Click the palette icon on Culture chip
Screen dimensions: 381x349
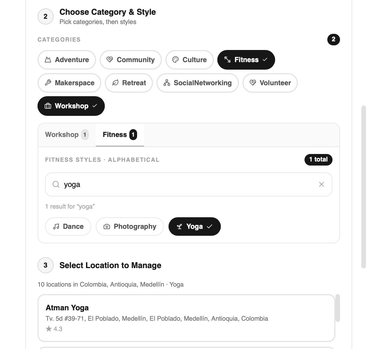click(x=175, y=60)
